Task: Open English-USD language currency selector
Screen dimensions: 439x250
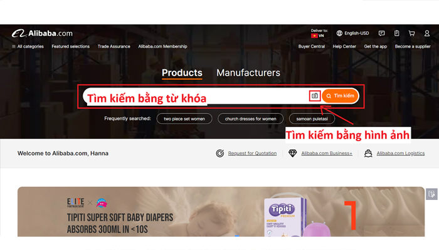Action: point(352,33)
